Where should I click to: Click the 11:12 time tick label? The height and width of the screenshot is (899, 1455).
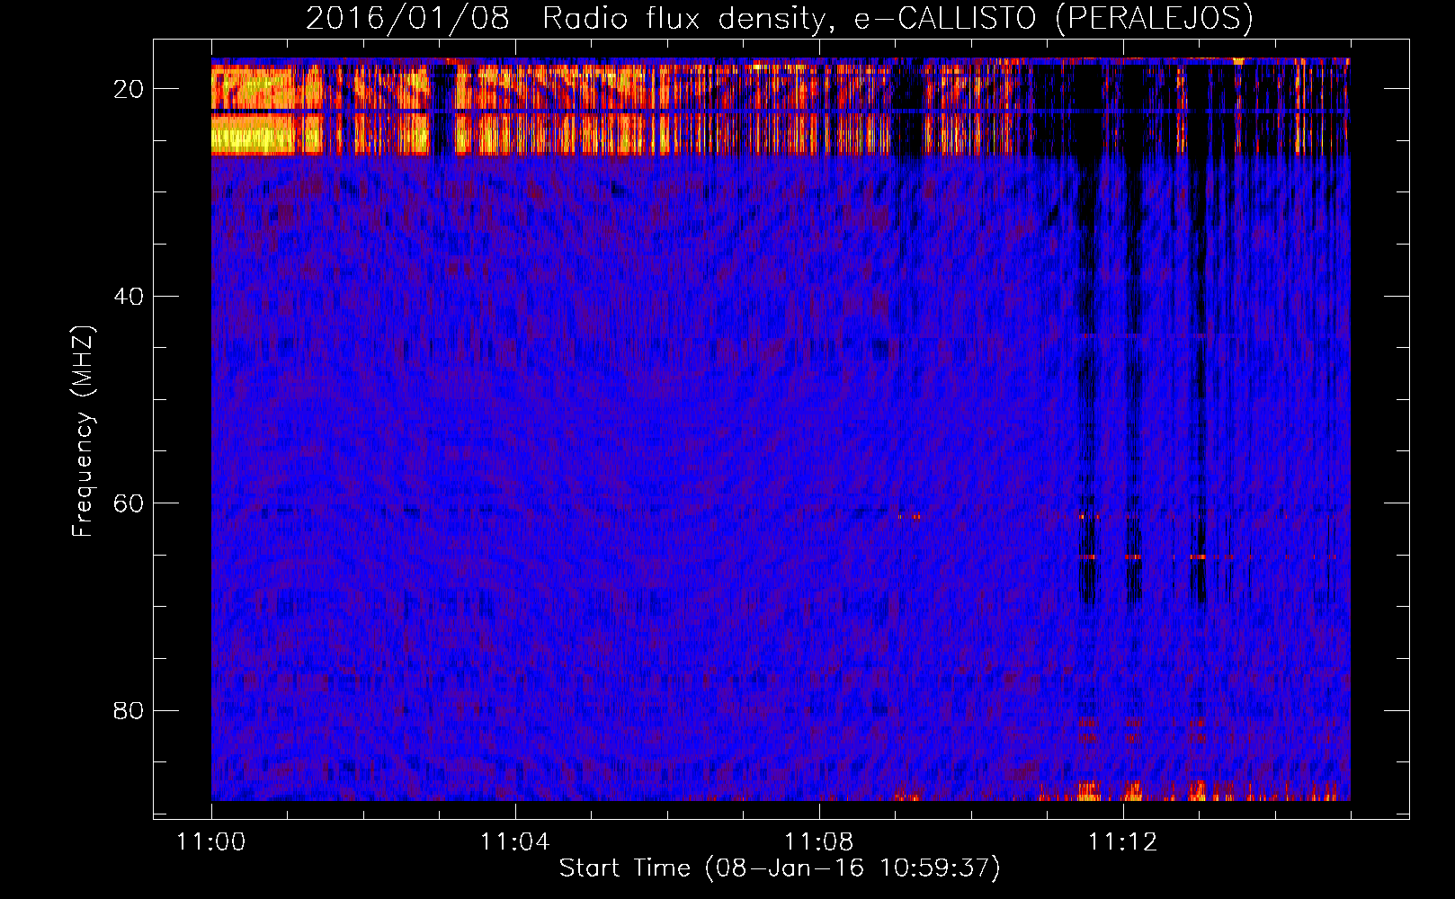click(x=1123, y=842)
